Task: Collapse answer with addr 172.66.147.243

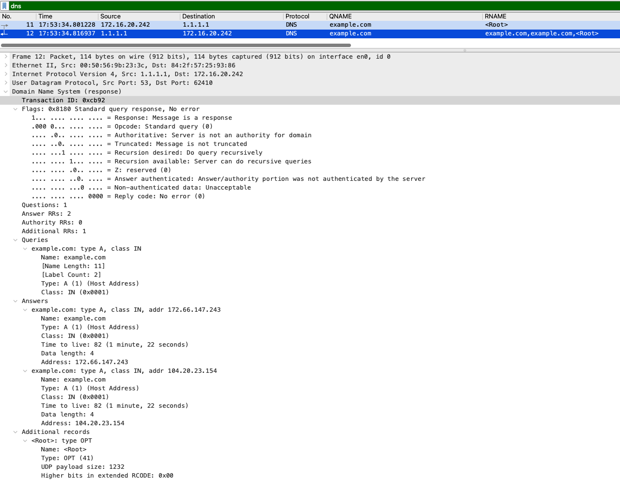Action: 25,310
